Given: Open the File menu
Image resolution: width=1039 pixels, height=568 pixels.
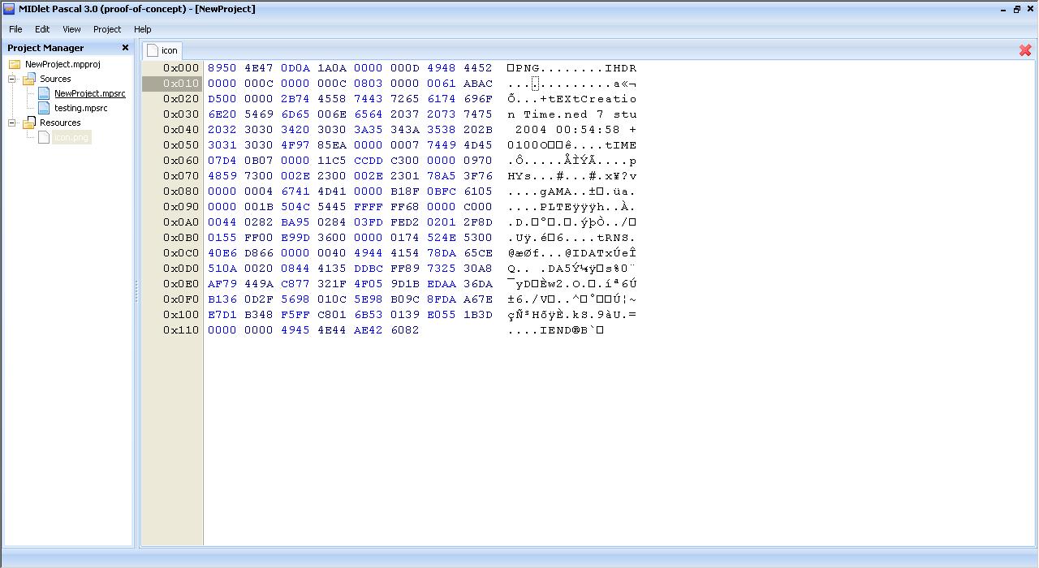Looking at the screenshot, I should pos(15,29).
